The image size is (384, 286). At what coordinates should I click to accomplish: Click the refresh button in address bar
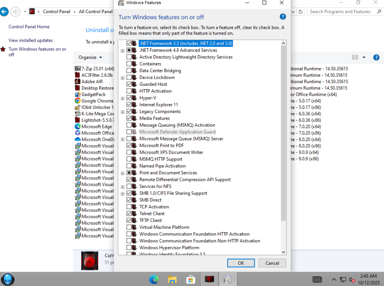click(301, 12)
